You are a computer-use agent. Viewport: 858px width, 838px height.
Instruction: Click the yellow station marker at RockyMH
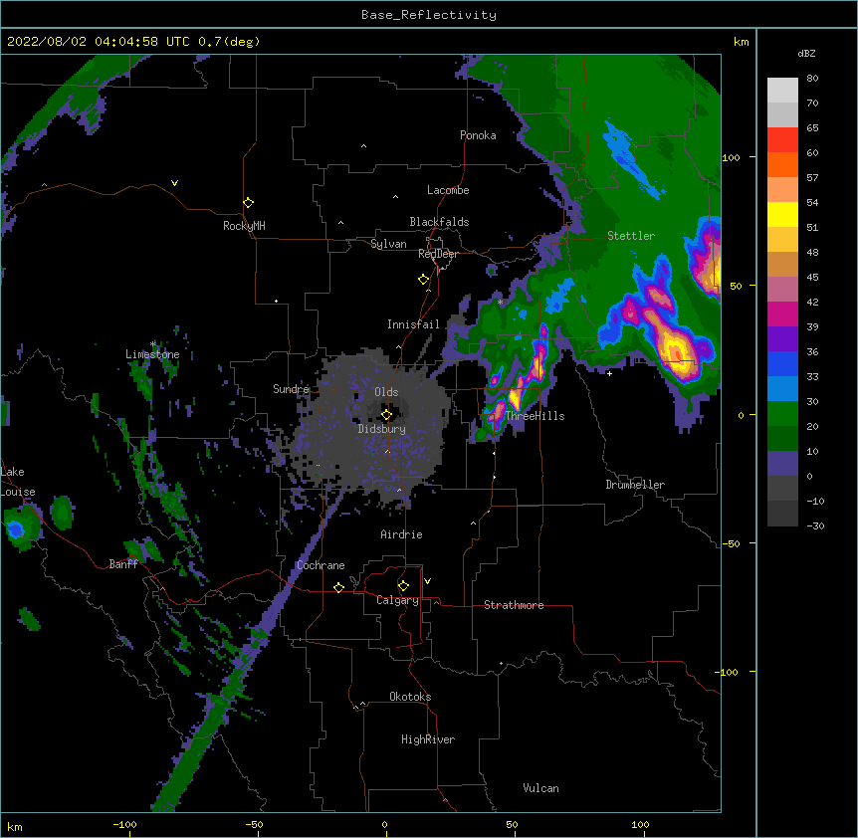click(248, 203)
